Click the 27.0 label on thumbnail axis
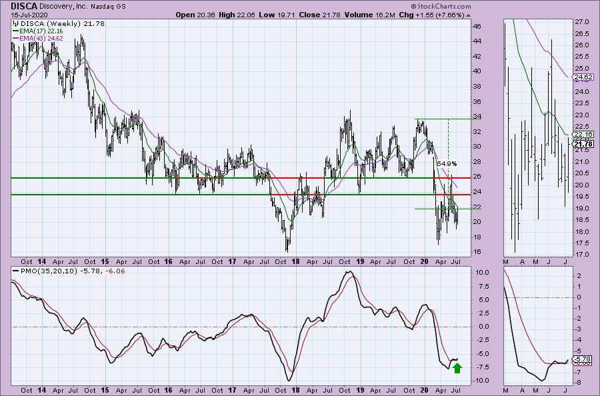The image size is (600, 396). click(581, 22)
